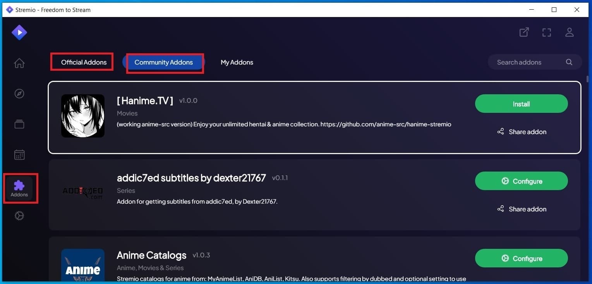
Task: Click the Stremio logo in sidebar
Action: pos(19,32)
